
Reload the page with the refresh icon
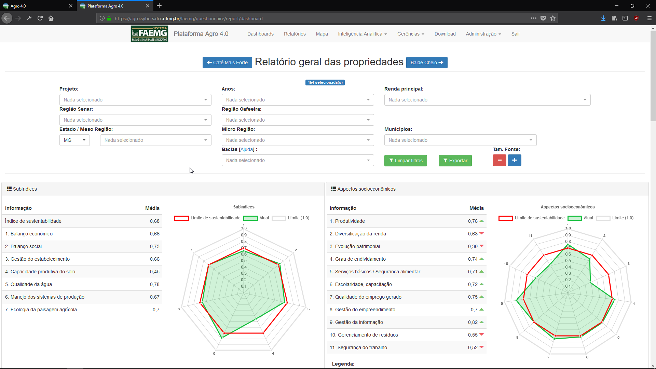coord(40,18)
